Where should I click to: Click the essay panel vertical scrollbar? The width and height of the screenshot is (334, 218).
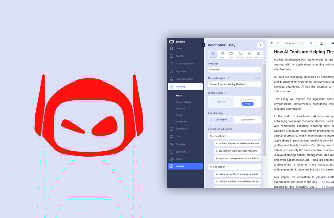pyautogui.click(x=265, y=110)
